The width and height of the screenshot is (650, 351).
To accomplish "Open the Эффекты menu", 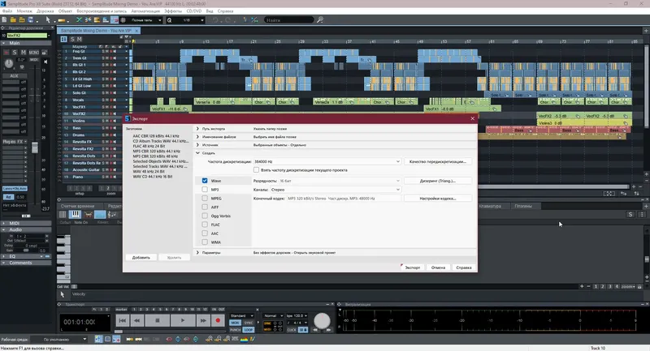I will click(x=172, y=11).
